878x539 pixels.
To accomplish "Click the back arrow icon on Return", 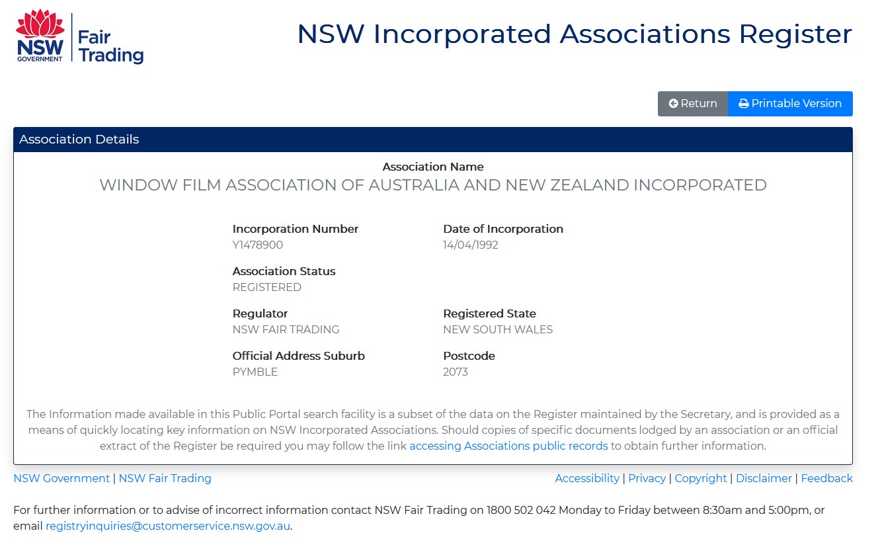I will [x=673, y=104].
